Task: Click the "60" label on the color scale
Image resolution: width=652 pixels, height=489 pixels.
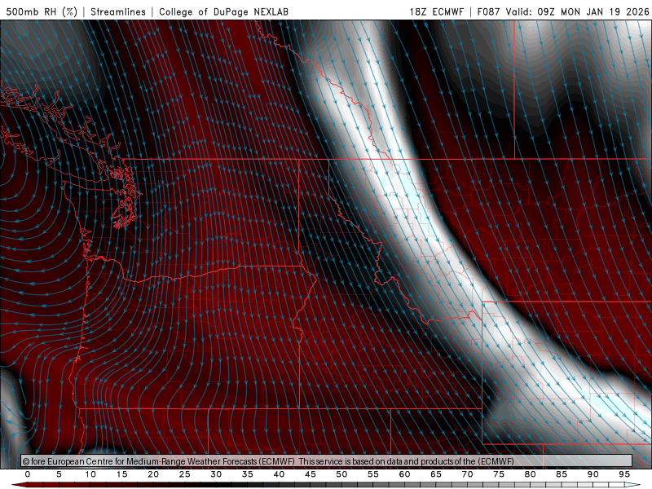Action: pos(404,474)
